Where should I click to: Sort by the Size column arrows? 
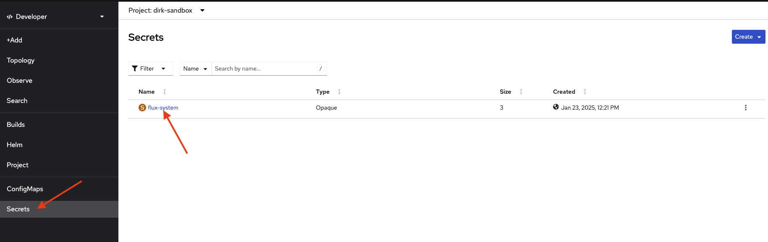521,92
